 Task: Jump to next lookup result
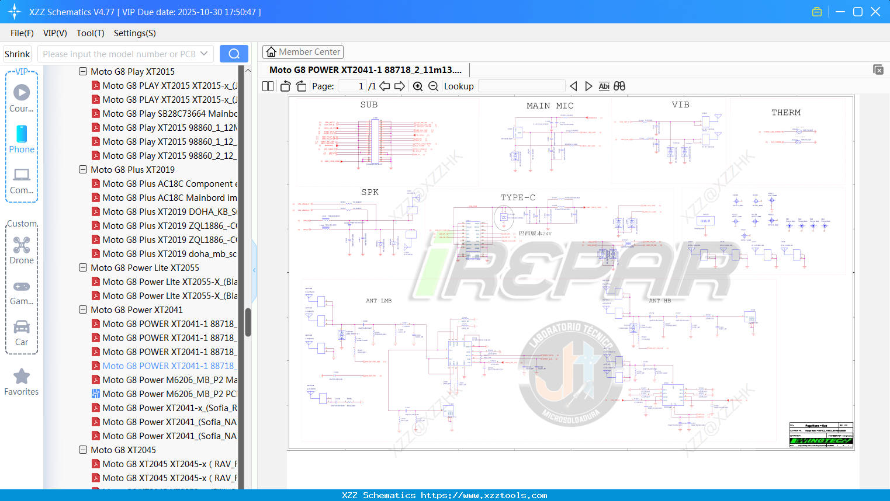pyautogui.click(x=588, y=86)
